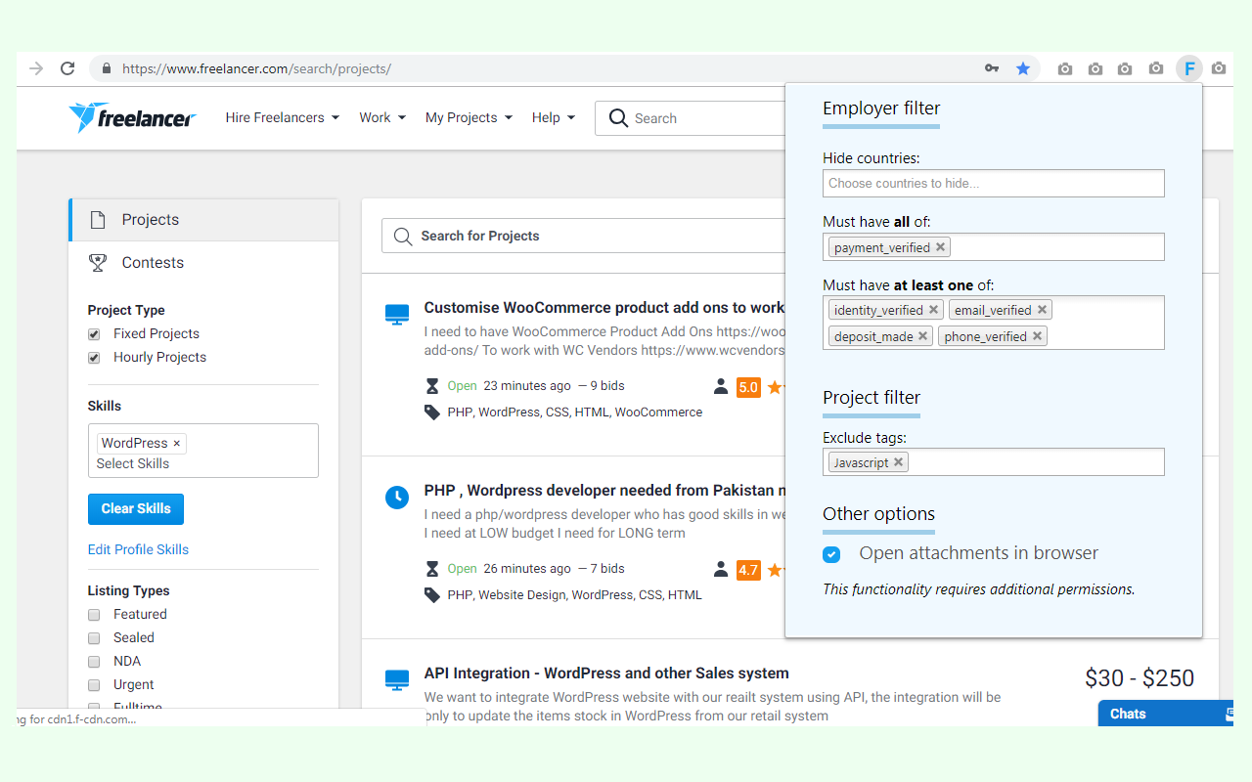This screenshot has height=782, width=1252.
Task: Click Project filter heading
Action: pos(872,398)
